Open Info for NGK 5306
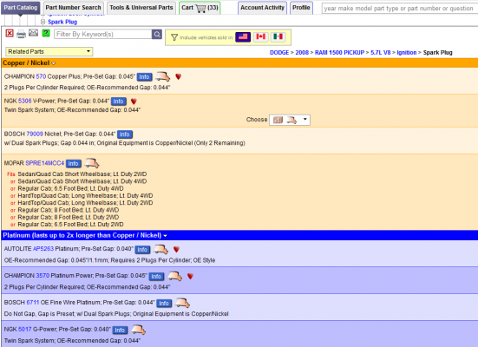The image size is (478, 347). click(118, 101)
